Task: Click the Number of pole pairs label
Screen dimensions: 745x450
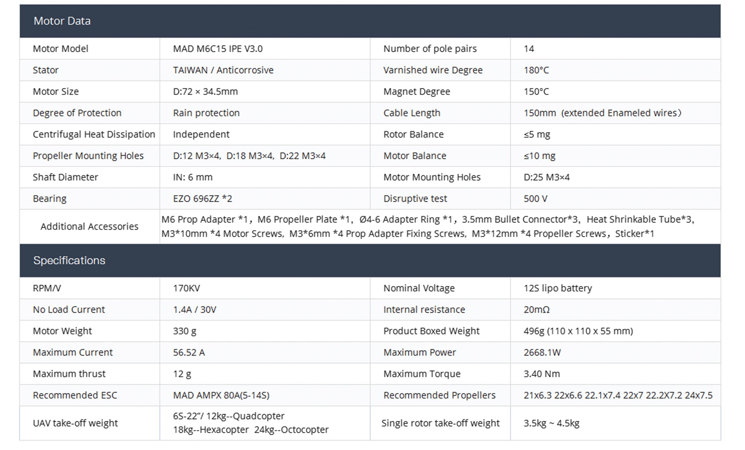Action: 430,49
